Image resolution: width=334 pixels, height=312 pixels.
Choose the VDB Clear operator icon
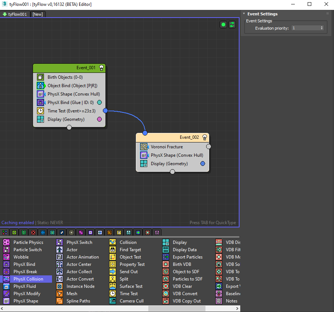(166, 286)
